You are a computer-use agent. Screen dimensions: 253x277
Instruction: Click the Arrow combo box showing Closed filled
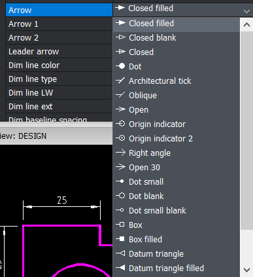point(182,10)
